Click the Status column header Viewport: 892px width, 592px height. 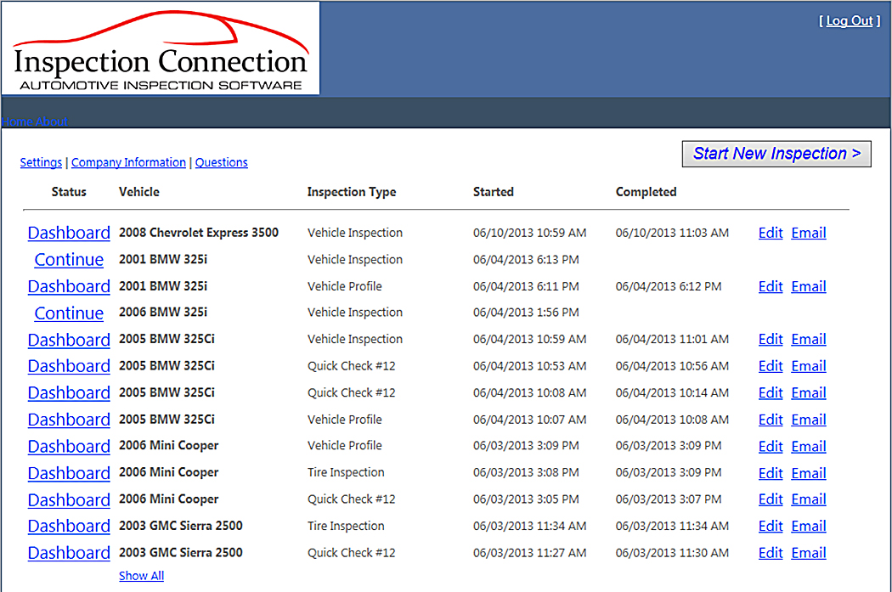pos(69,192)
